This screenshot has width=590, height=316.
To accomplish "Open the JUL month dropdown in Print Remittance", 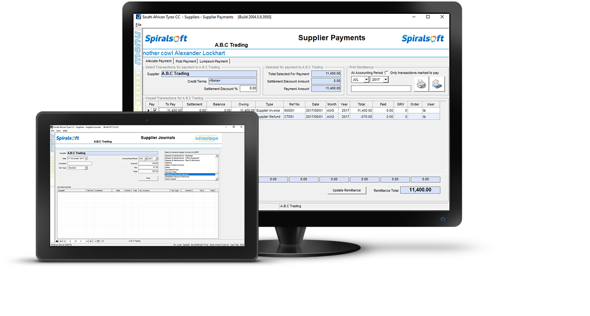I will click(366, 79).
